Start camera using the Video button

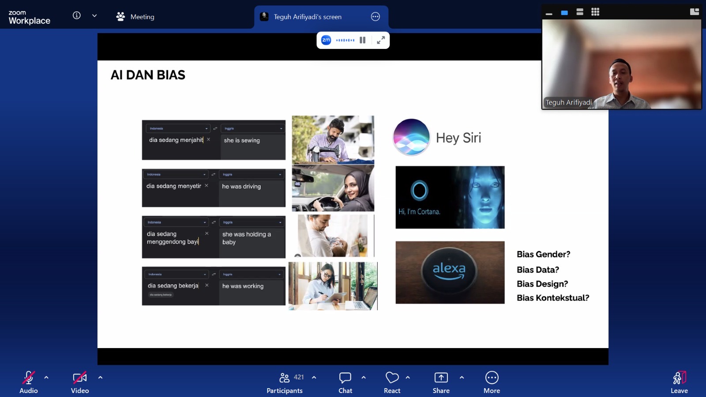coord(80,382)
